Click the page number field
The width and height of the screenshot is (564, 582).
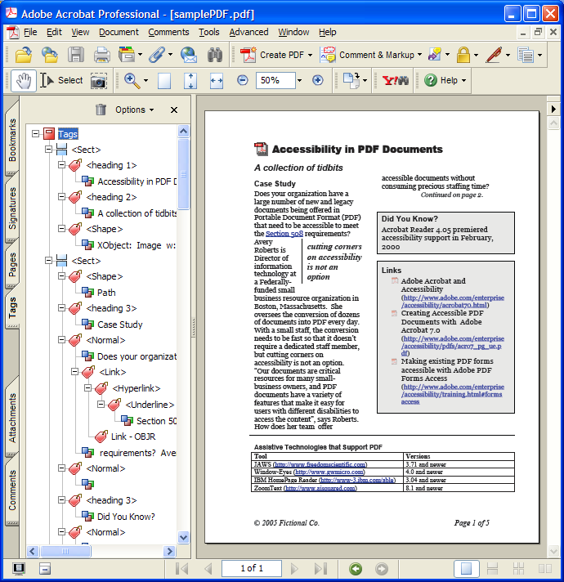coord(252,568)
